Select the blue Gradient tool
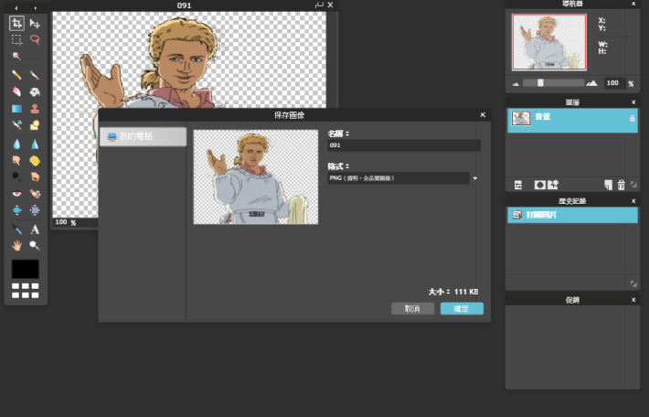The width and height of the screenshot is (649, 417). click(x=16, y=109)
